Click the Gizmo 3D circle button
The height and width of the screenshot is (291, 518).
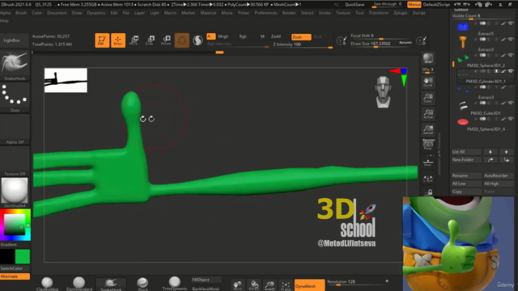click(x=181, y=40)
